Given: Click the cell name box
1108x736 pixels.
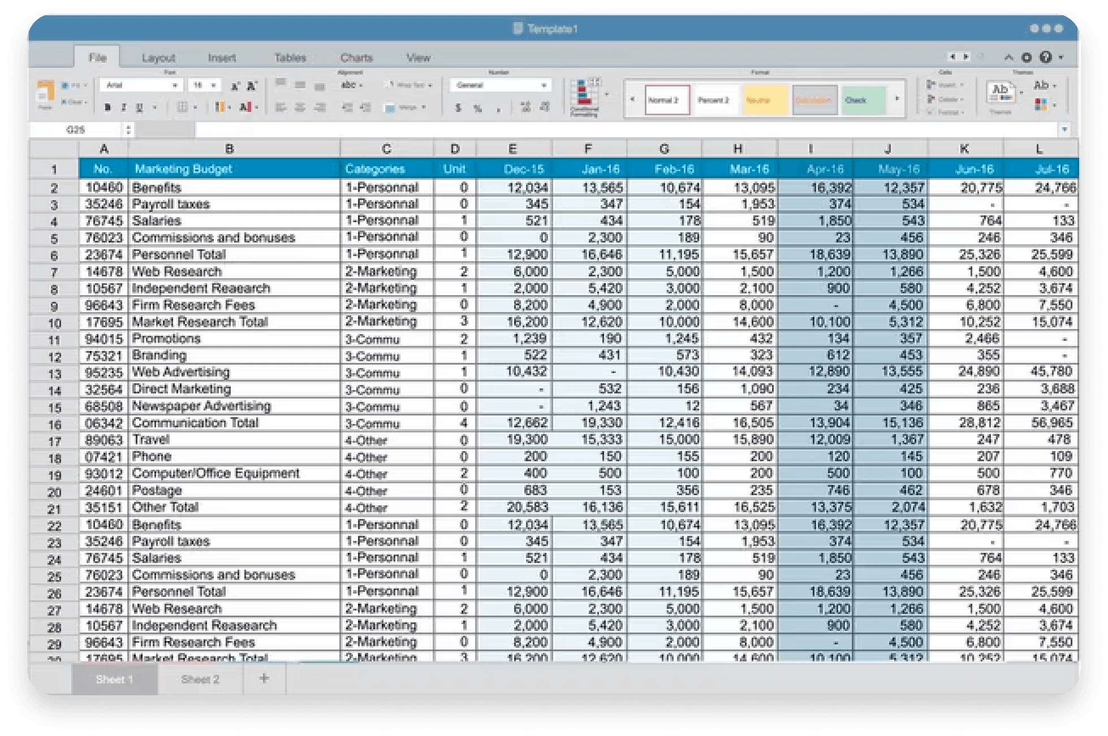Looking at the screenshot, I should coord(76,129).
